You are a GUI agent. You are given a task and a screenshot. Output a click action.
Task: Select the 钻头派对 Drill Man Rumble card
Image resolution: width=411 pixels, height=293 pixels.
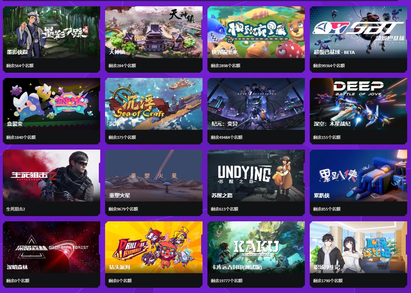coord(153,254)
